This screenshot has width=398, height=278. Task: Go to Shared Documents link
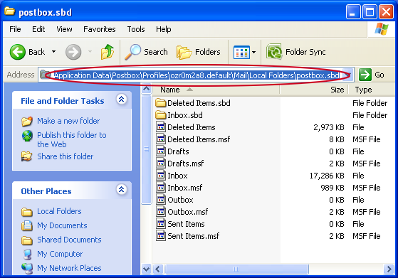click(x=69, y=240)
